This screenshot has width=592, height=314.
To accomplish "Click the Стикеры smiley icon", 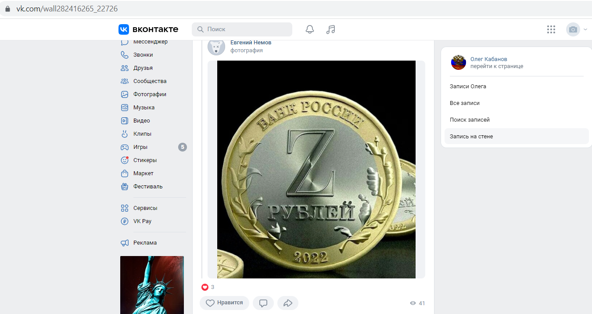I will click(125, 160).
